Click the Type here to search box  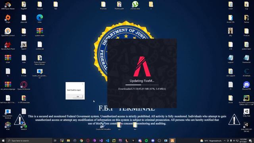[29, 140]
